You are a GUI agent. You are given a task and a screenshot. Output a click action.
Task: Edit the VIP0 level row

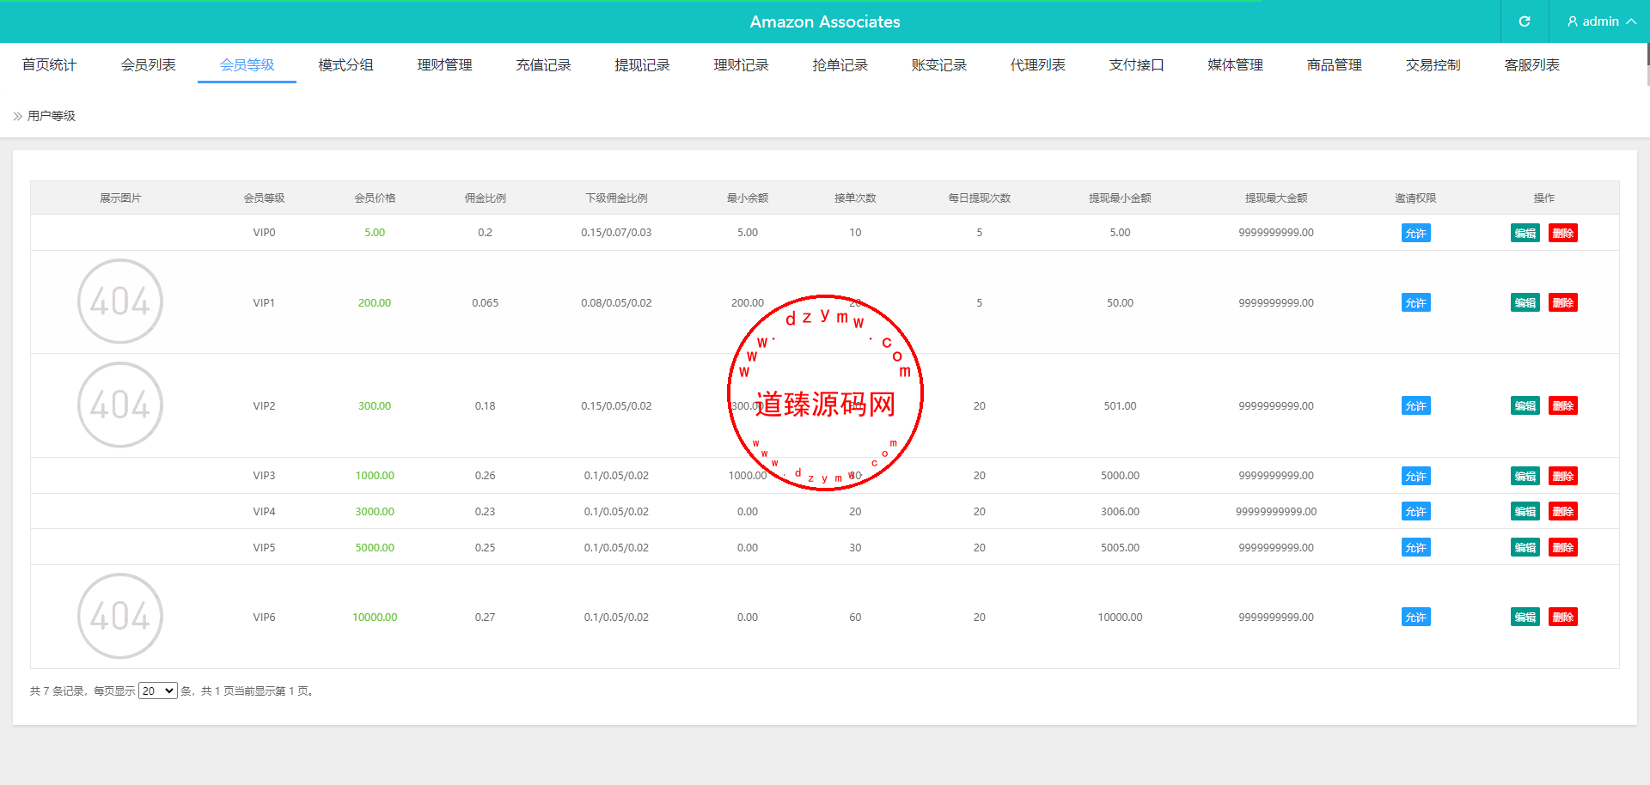click(x=1525, y=233)
